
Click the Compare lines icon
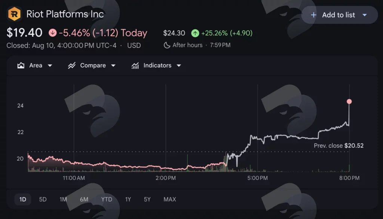point(72,65)
